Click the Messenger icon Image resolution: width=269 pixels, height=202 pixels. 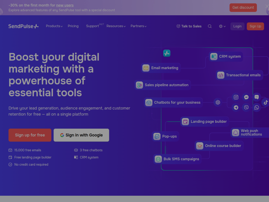point(246,97)
